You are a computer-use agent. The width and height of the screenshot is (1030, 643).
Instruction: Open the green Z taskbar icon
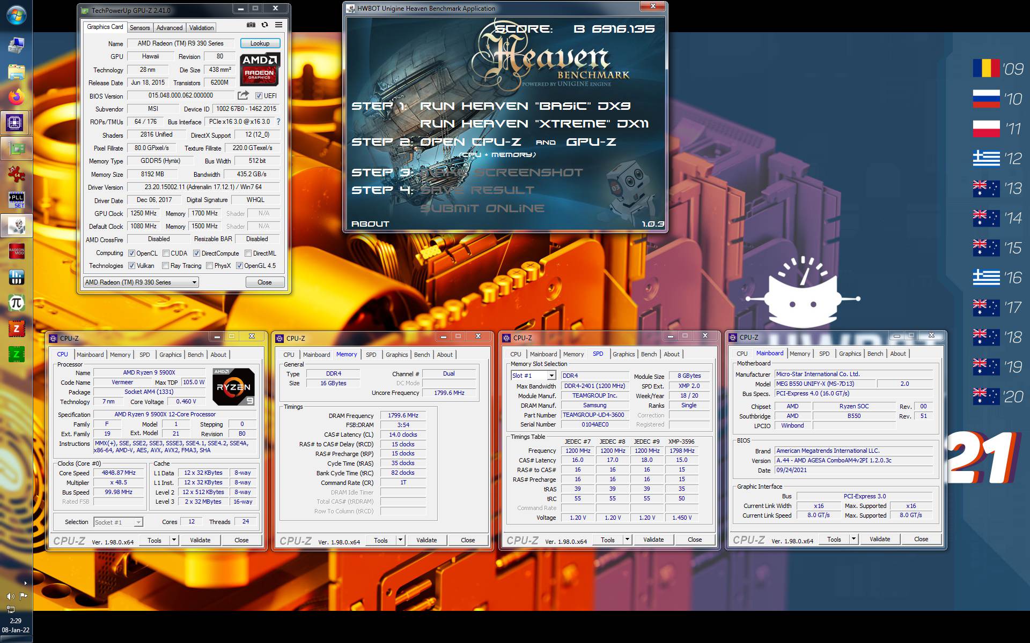click(16, 354)
